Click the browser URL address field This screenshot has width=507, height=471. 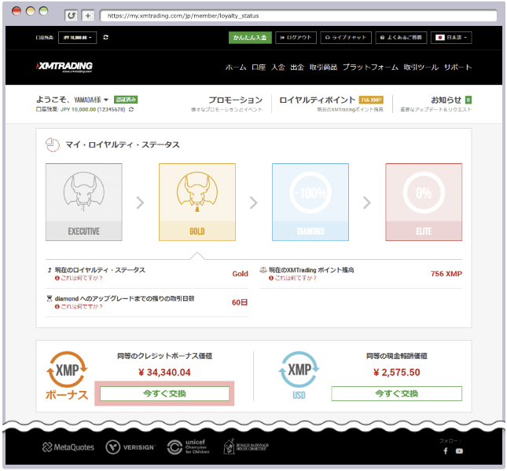tap(299, 16)
